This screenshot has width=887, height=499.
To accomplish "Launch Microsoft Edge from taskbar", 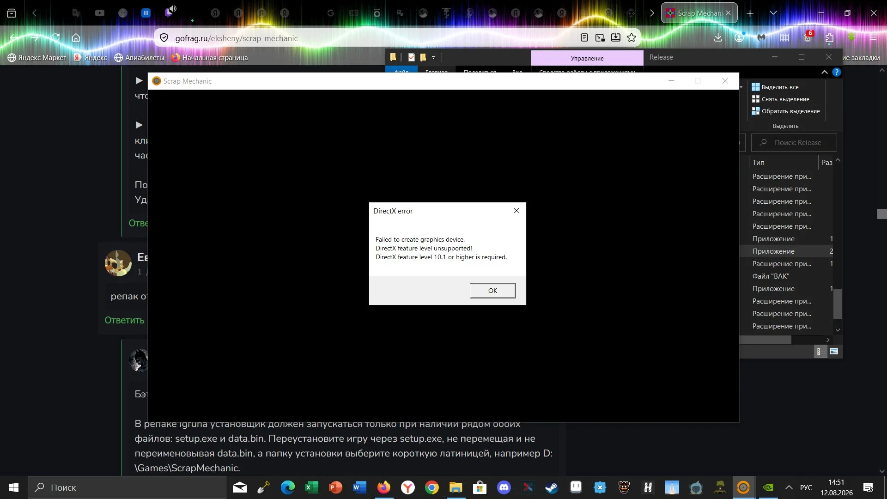I will click(x=287, y=487).
